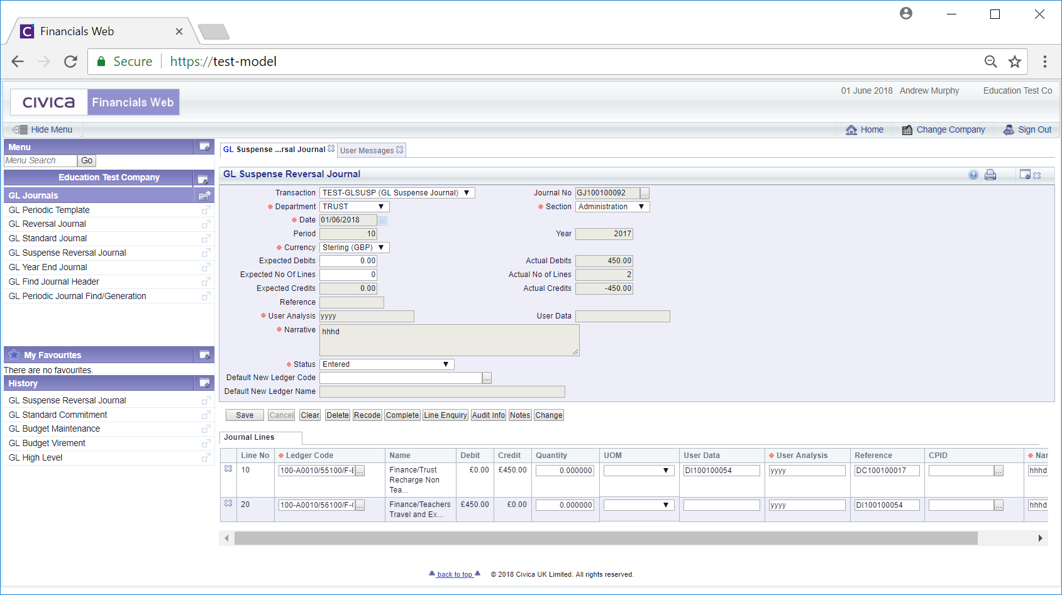Viewport: 1062px width, 595px height.
Task: Switch to the User Messages tab
Action: pyautogui.click(x=367, y=151)
